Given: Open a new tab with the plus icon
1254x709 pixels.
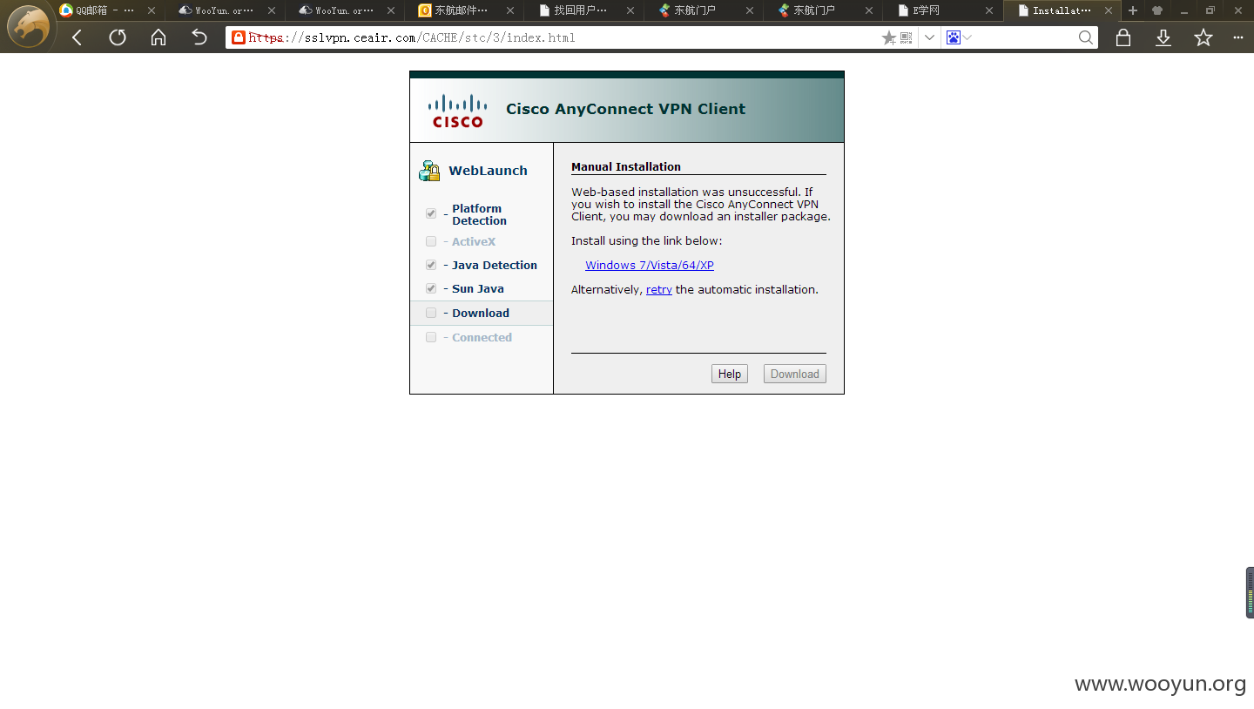Looking at the screenshot, I should click(x=1133, y=10).
